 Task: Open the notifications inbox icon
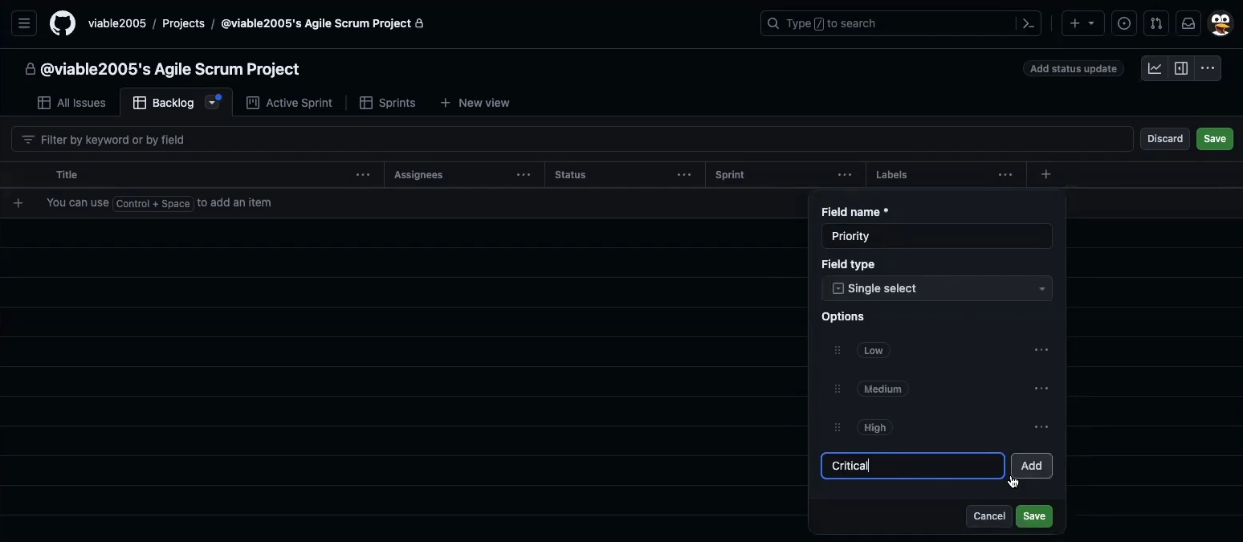pyautogui.click(x=1188, y=23)
